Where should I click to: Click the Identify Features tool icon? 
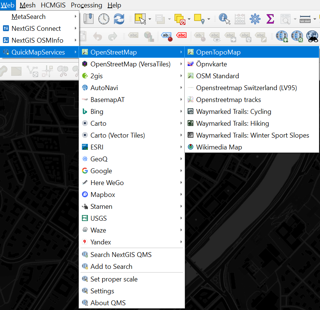point(224,19)
